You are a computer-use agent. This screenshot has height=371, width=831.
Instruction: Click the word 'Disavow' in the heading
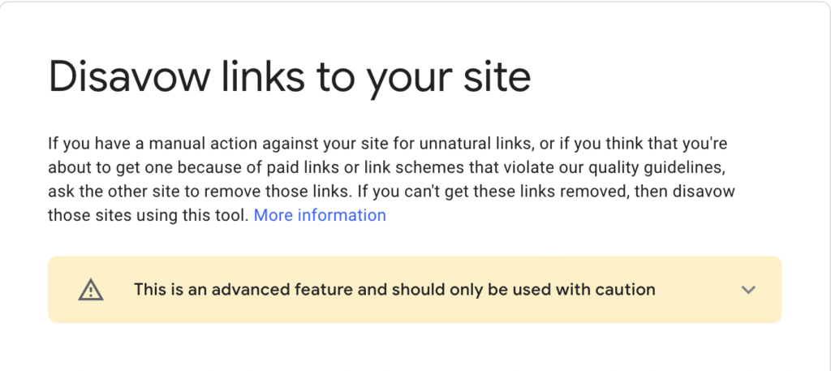[x=127, y=77]
